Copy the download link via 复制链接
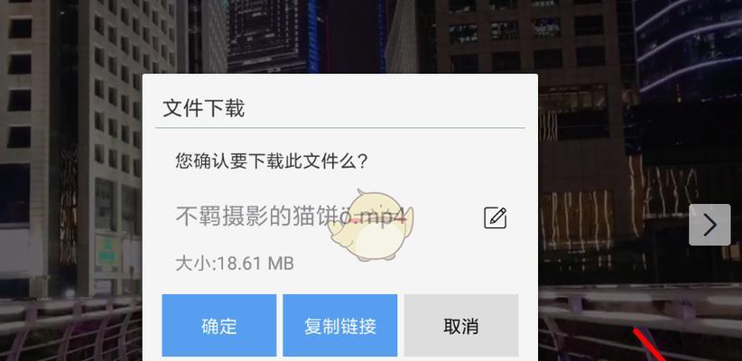 [x=340, y=326]
